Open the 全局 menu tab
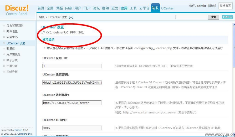This screenshot has height=137, width=235. click(50, 8)
